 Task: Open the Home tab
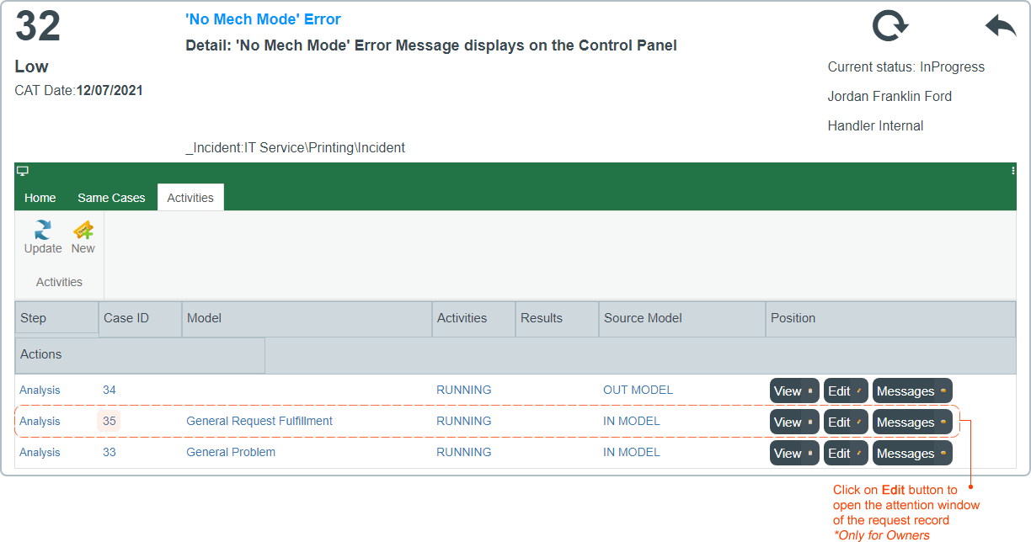pos(40,198)
